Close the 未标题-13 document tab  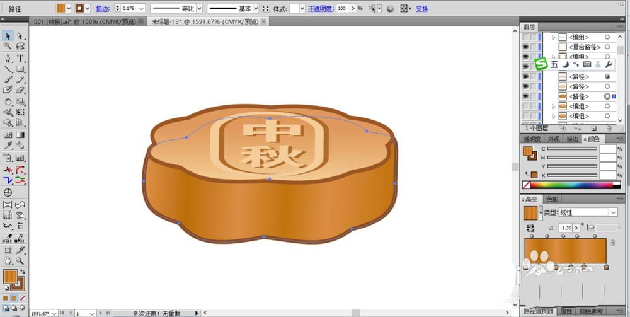point(263,21)
